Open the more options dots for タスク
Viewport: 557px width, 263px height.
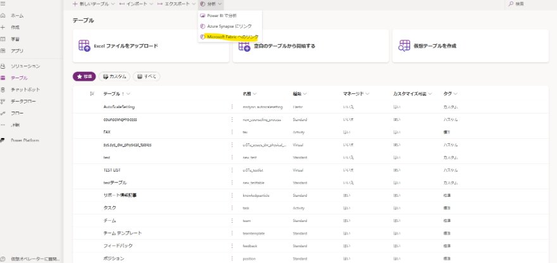click(x=232, y=207)
